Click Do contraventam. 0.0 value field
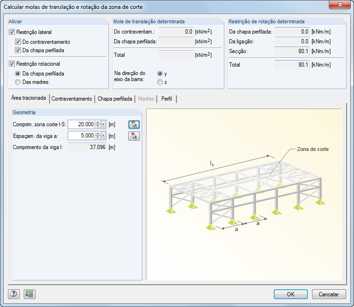The height and width of the screenshot is (307, 354). (176, 32)
